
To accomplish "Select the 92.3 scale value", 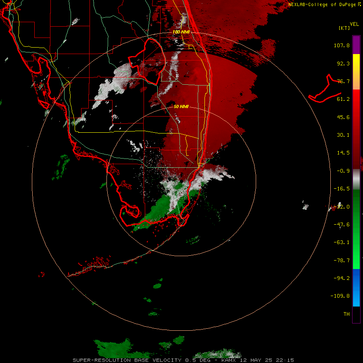I will coord(343,63).
